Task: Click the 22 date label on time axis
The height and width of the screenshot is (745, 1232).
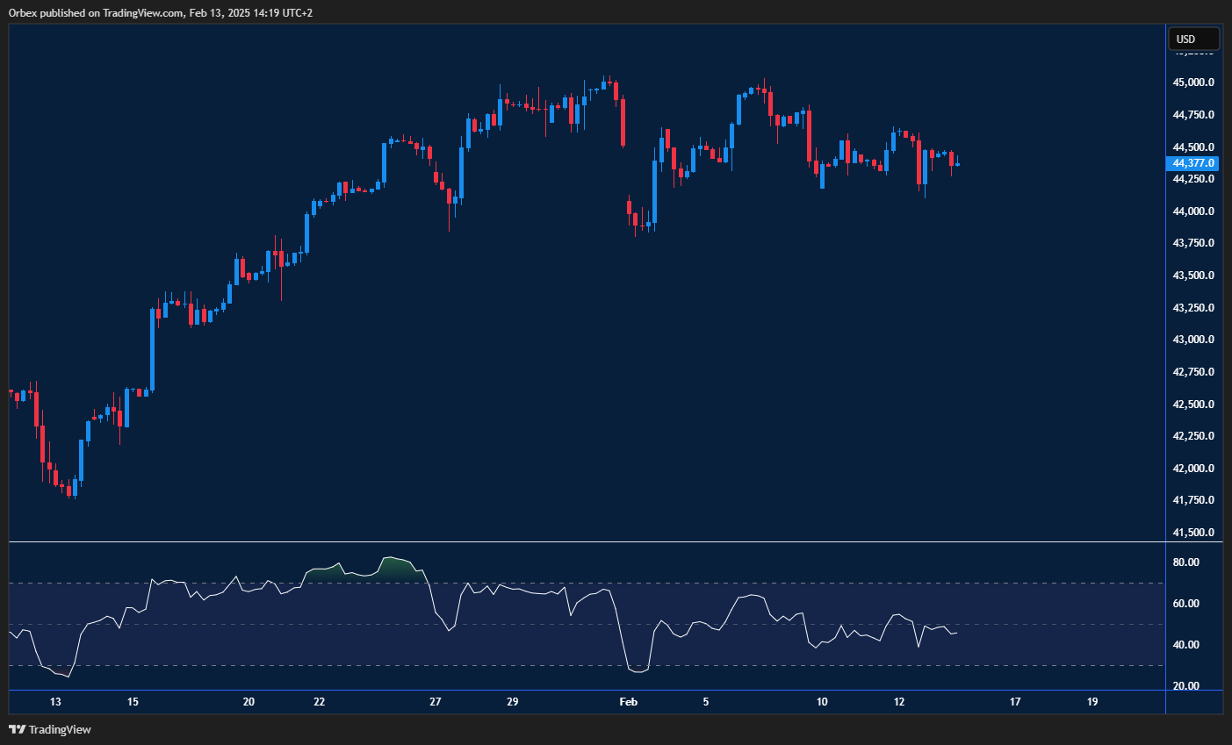Action: 319,702
